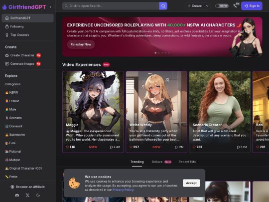Click the Roleplay Now button
This screenshot has height=202, width=269.
point(81,44)
